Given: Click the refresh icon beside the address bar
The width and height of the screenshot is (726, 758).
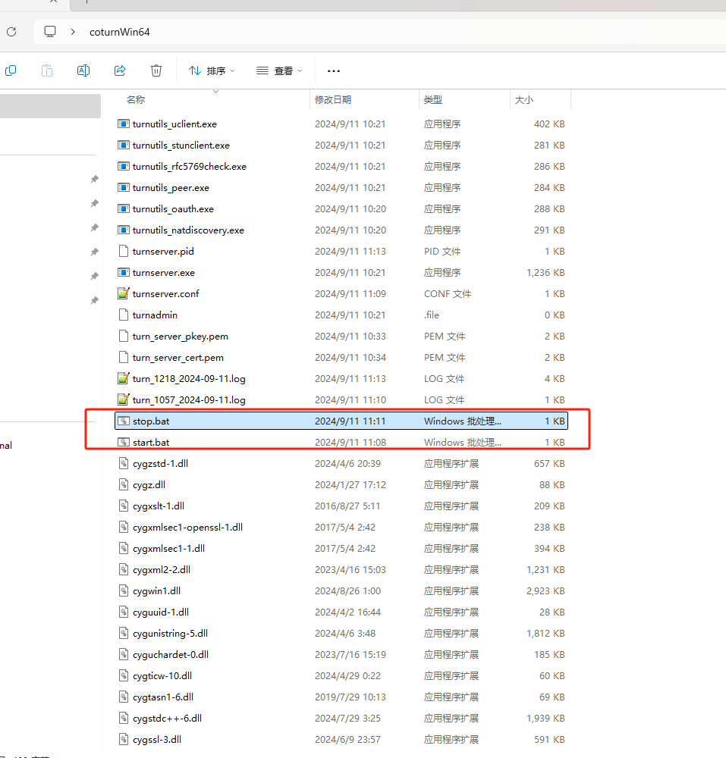Looking at the screenshot, I should pos(11,32).
